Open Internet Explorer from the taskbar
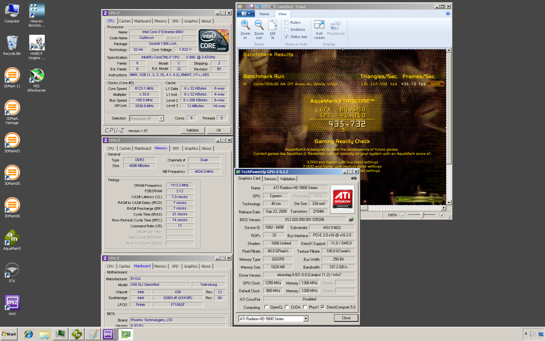This screenshot has width=545, height=341. pyautogui.click(x=28, y=335)
